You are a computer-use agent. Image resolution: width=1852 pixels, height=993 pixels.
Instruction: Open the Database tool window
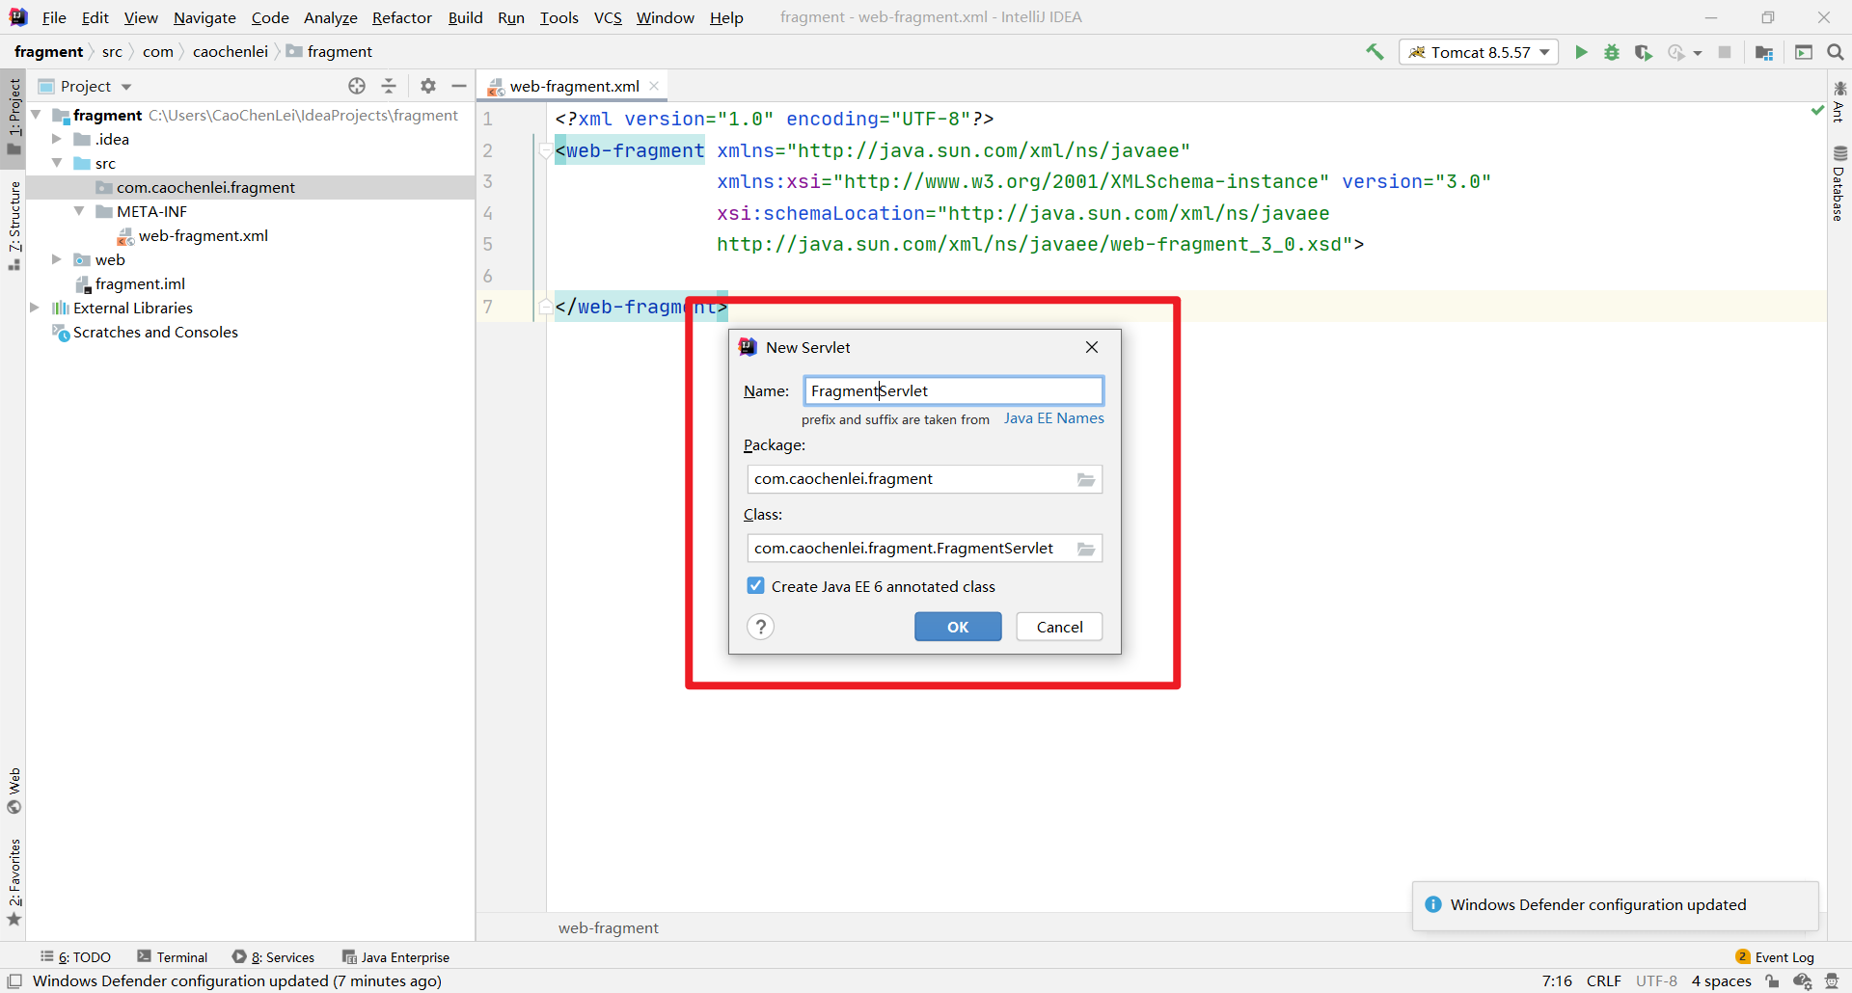pyautogui.click(x=1839, y=183)
